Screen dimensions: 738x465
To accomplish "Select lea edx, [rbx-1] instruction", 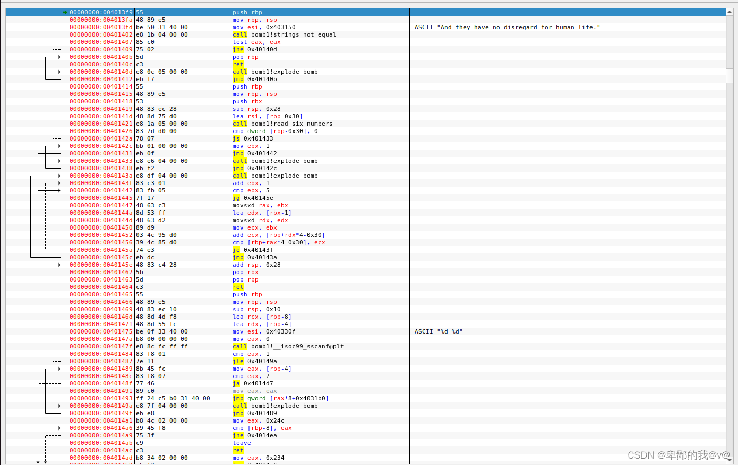I will [262, 213].
